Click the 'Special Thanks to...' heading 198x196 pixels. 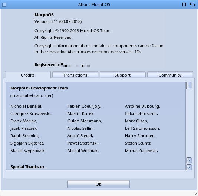click(x=29, y=167)
